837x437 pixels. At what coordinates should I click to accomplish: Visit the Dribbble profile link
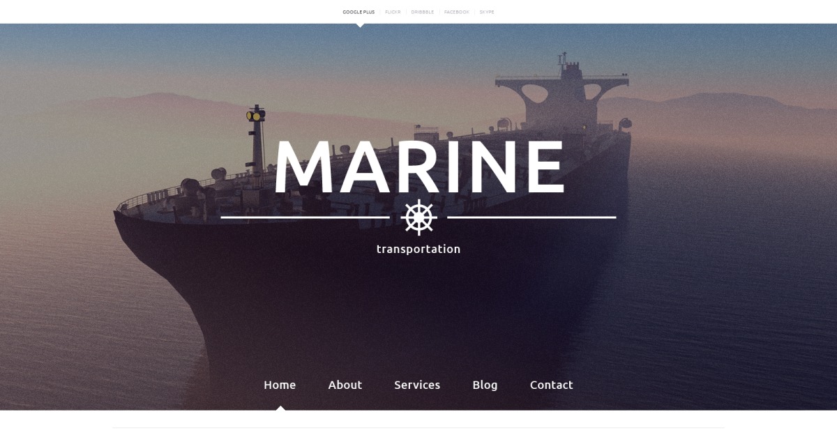coord(422,12)
